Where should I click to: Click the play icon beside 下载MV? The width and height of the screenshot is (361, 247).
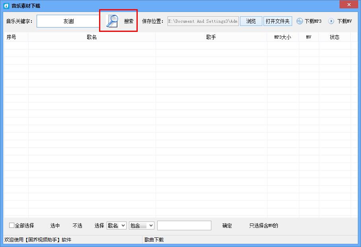click(x=331, y=21)
